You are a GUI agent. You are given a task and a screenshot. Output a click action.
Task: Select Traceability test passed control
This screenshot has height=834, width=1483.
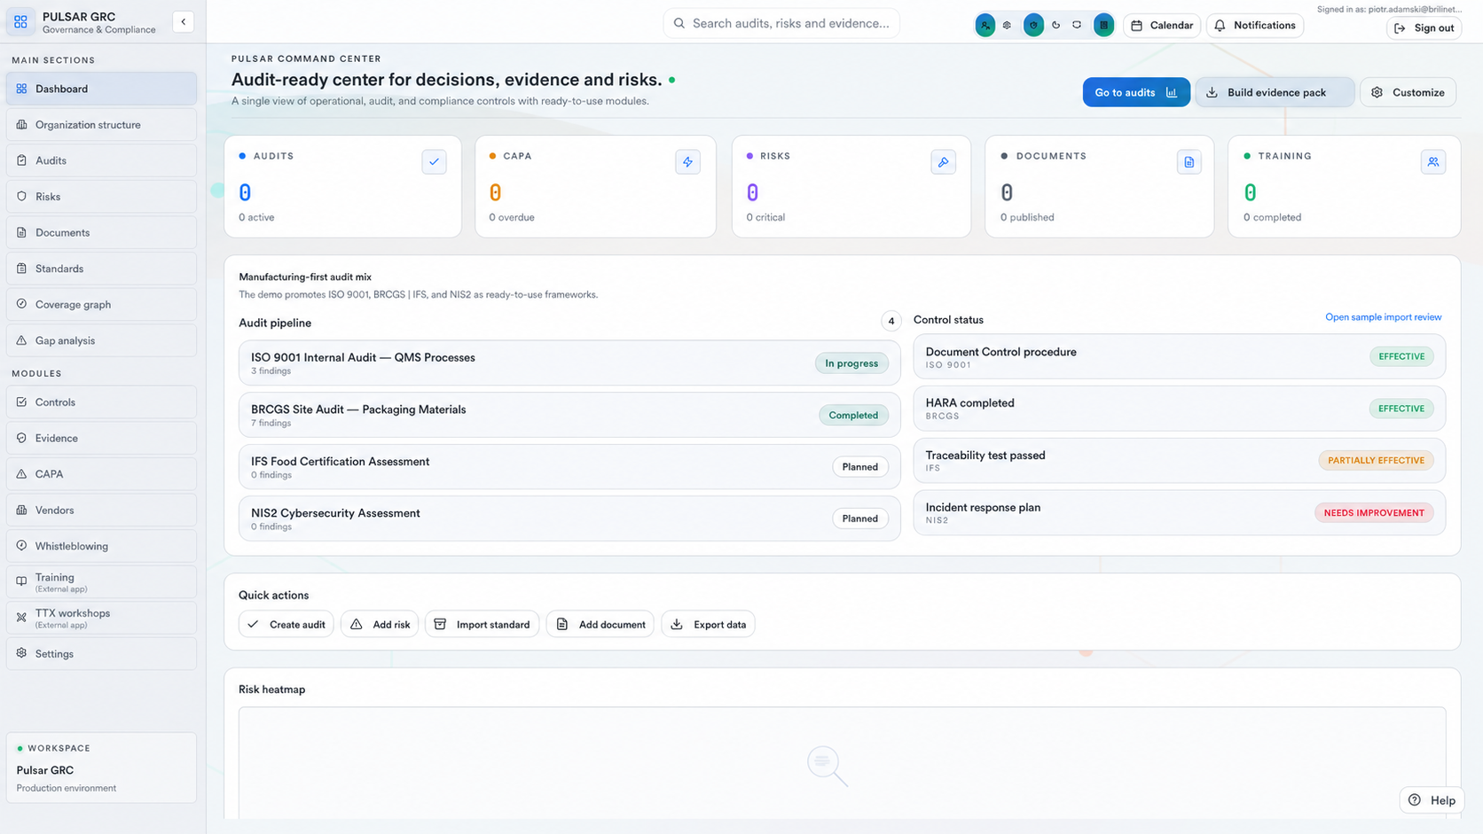[1180, 461]
